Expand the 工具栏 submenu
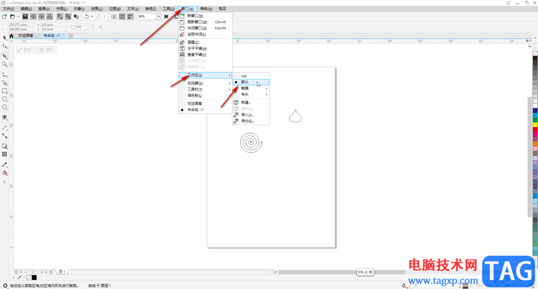 [205, 89]
